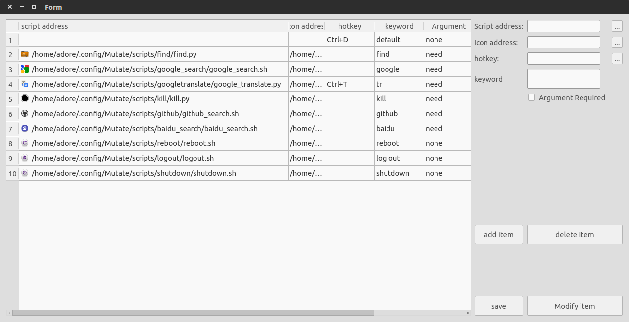Focus the Icon address input field

(564, 43)
